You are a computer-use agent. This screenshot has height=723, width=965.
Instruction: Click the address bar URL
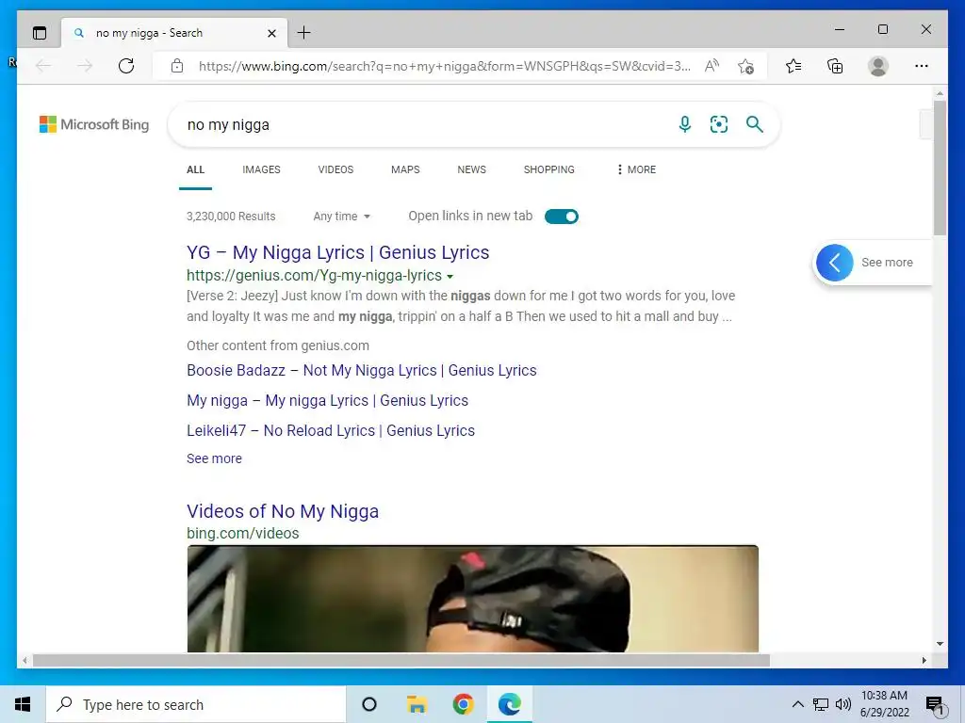[445, 67]
